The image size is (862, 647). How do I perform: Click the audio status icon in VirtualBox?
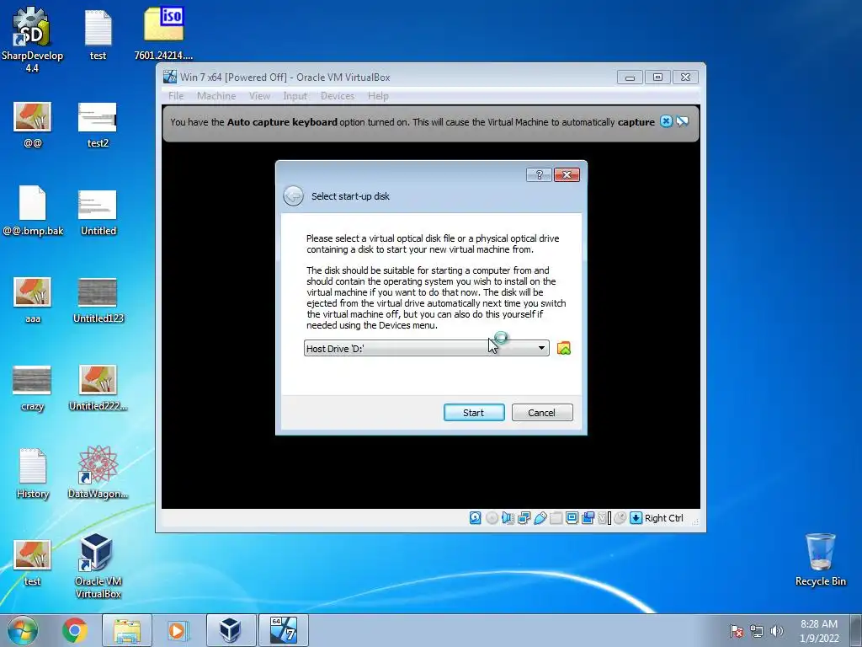508,518
